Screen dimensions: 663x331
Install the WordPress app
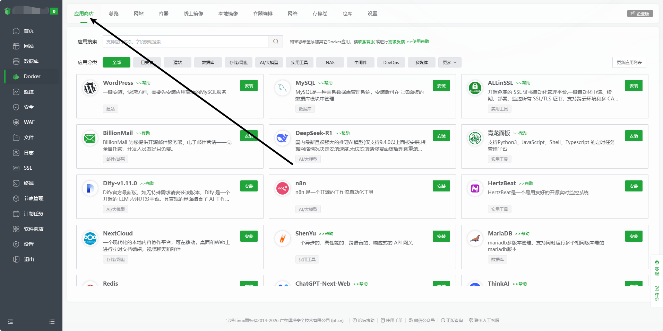pos(249,86)
